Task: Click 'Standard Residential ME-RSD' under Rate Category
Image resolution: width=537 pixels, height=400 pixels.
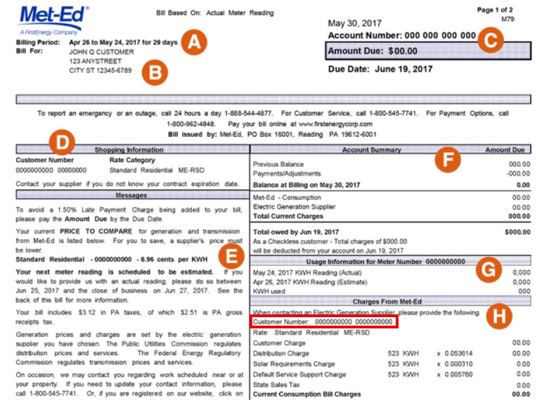Action: [157, 171]
